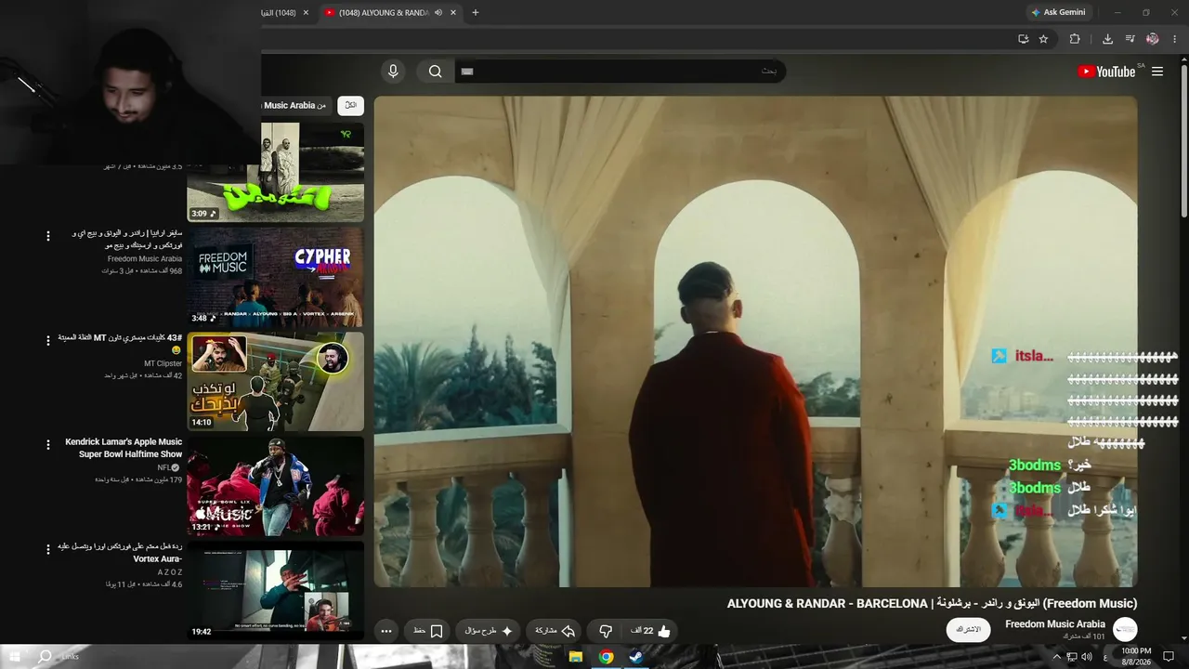Dislike the Barcelona video
The width and height of the screenshot is (1189, 669).
pyautogui.click(x=606, y=631)
